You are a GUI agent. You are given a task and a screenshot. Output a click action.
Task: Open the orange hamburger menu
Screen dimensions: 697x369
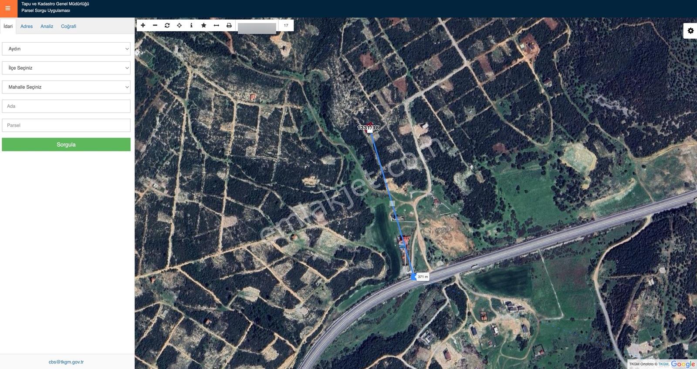click(8, 8)
